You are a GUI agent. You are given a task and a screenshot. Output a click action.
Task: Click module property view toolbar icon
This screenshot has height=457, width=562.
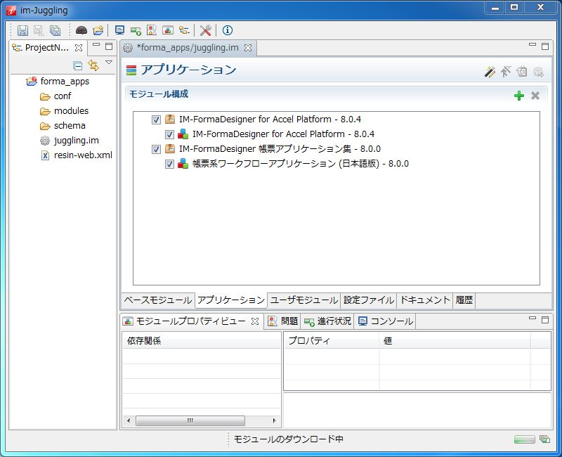[x=168, y=30]
